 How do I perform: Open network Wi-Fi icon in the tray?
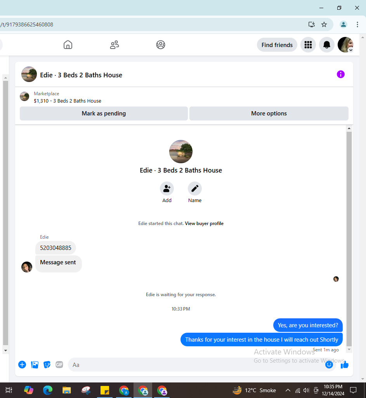click(298, 390)
